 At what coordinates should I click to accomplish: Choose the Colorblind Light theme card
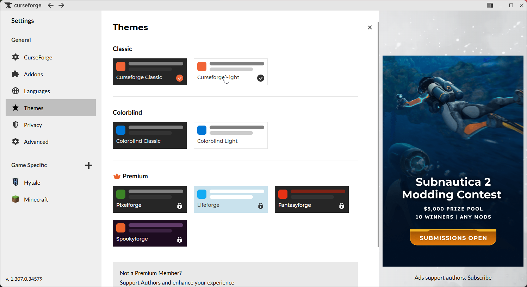pos(231,135)
